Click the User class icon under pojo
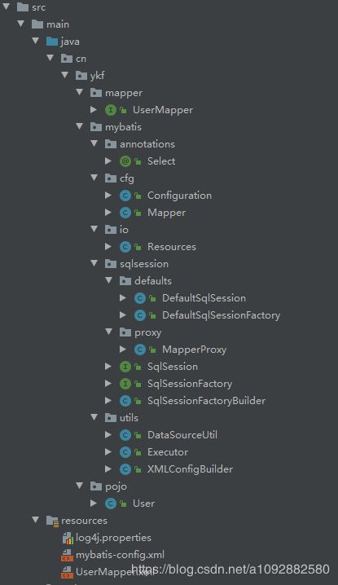The image size is (338, 585). point(111,504)
